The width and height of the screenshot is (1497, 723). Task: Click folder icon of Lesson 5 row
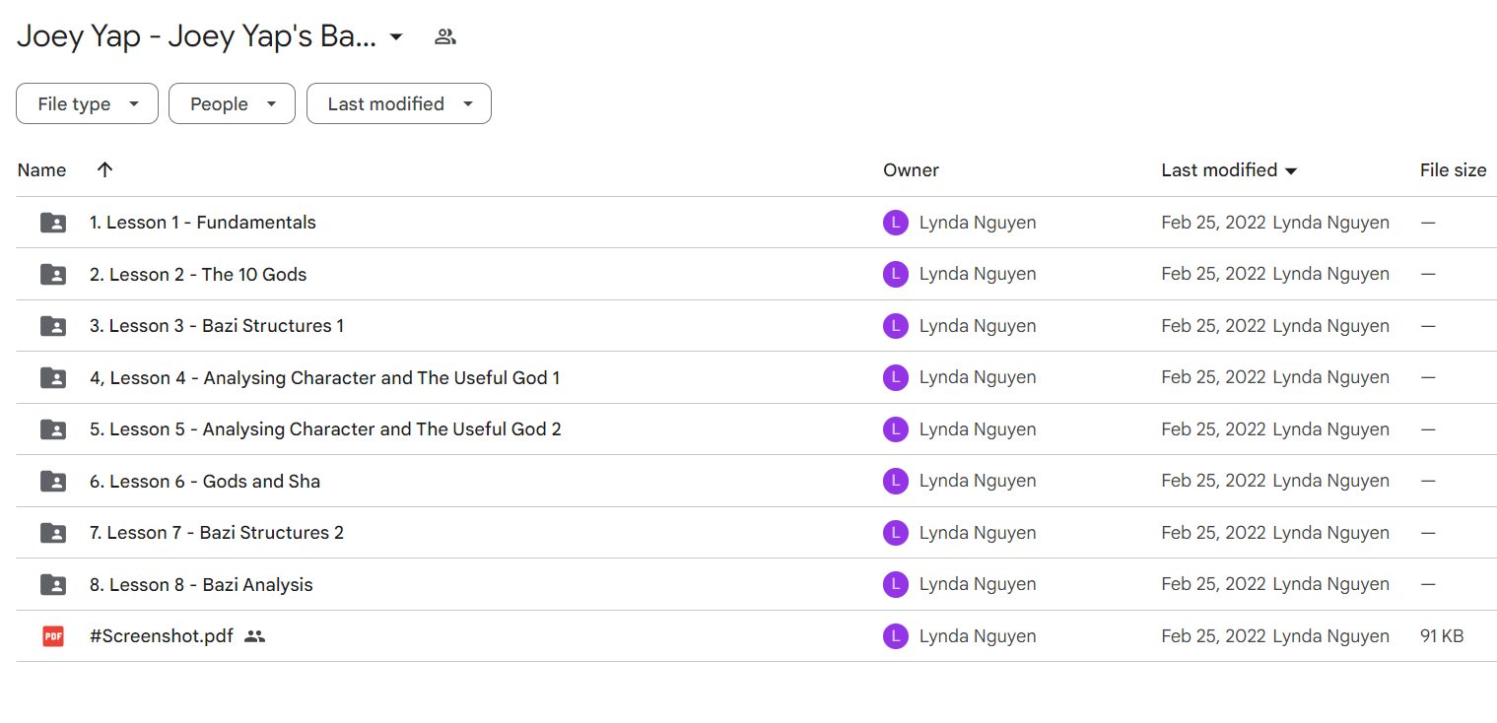click(53, 429)
